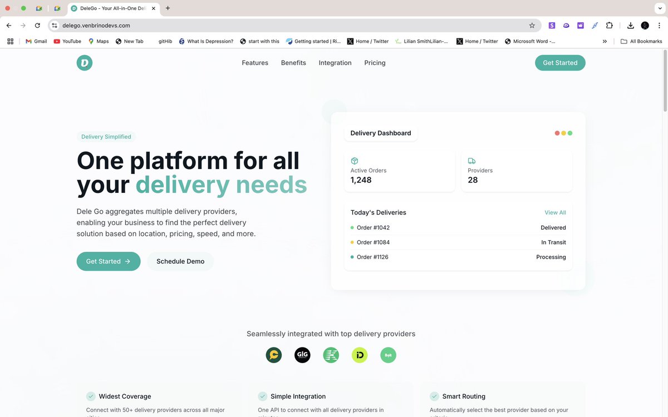Image resolution: width=668 pixels, height=417 pixels.
Task: Click the Smart Routing check icon
Action: click(x=434, y=396)
